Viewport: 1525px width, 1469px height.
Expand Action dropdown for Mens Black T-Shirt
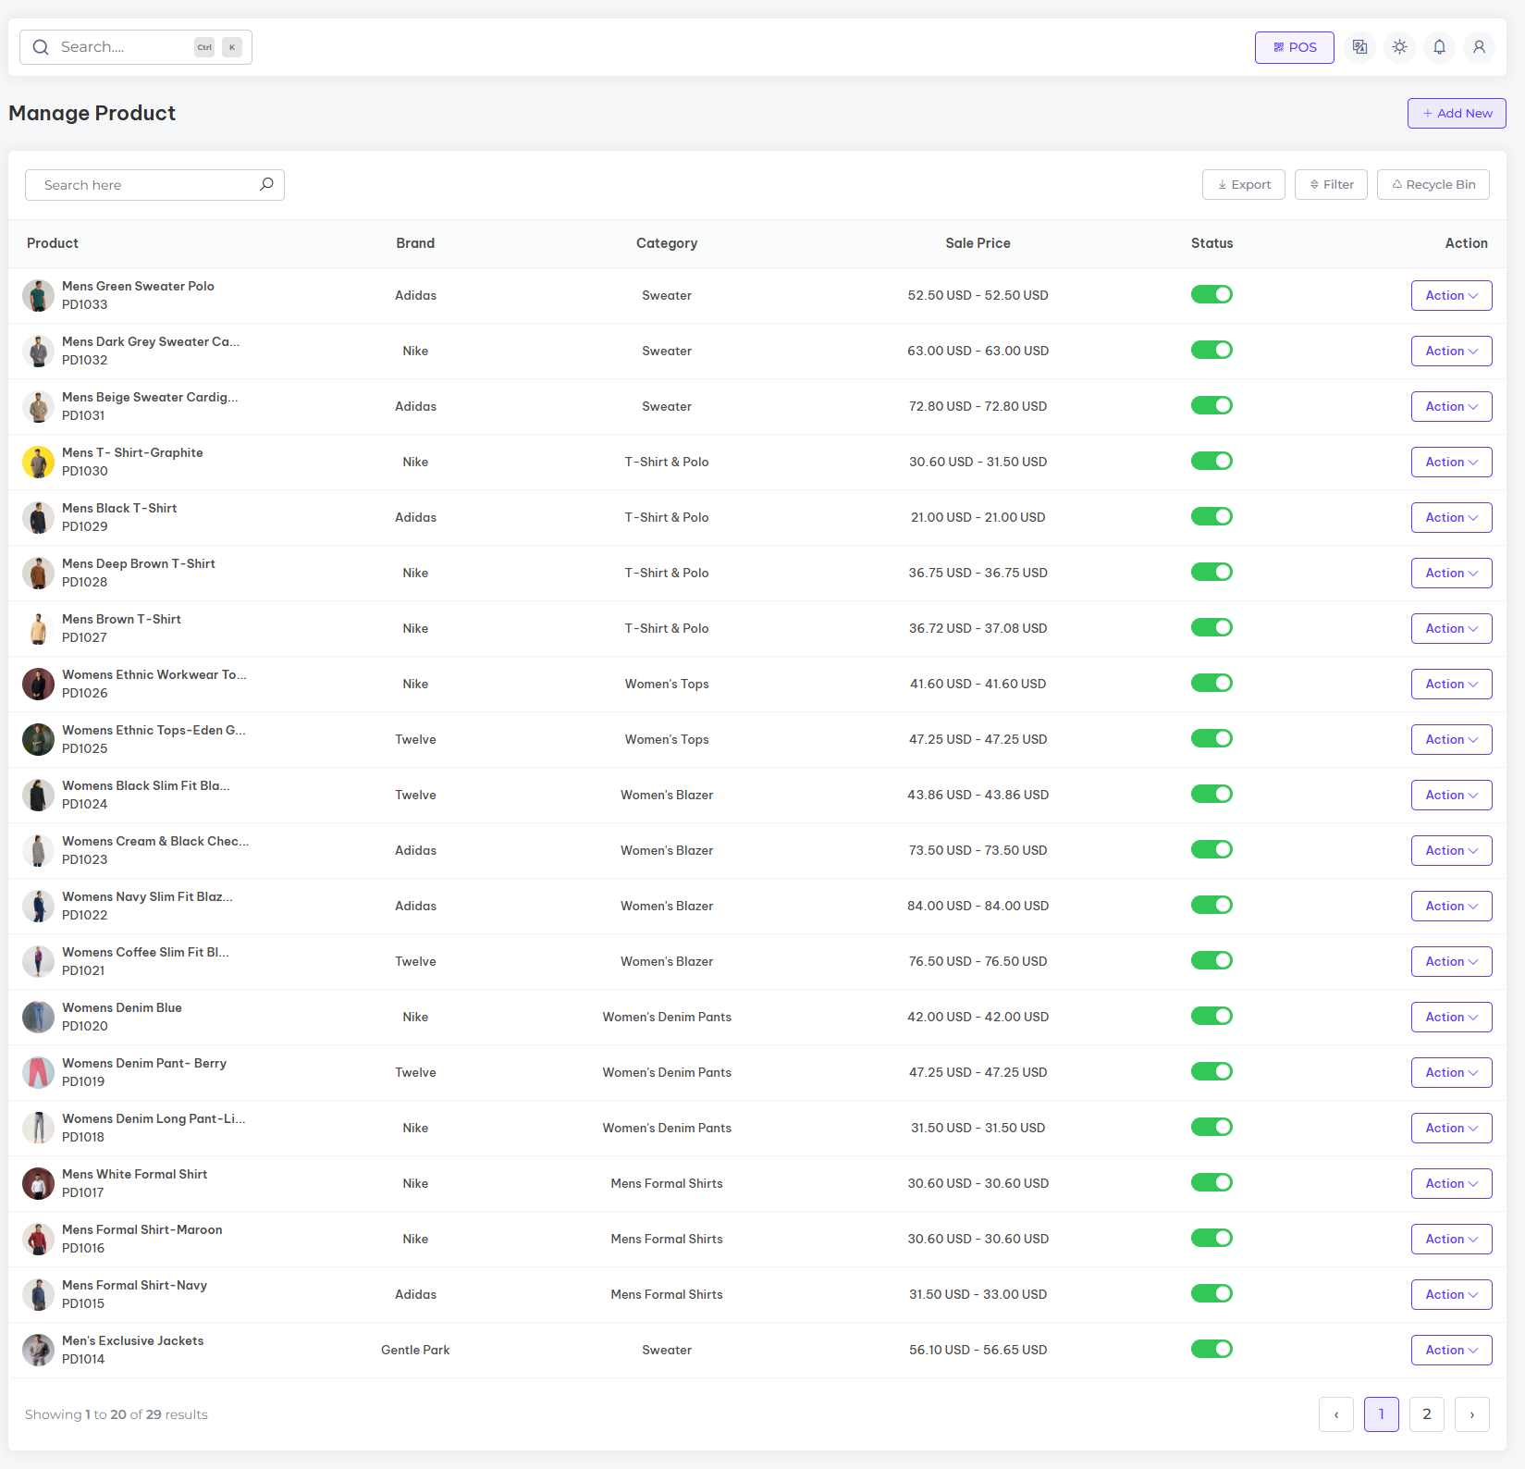[1451, 517]
